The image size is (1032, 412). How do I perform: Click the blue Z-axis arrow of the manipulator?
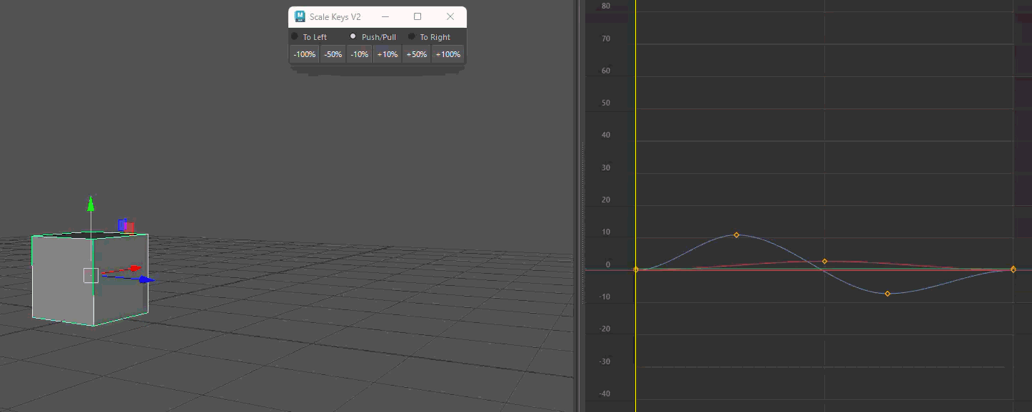(144, 279)
